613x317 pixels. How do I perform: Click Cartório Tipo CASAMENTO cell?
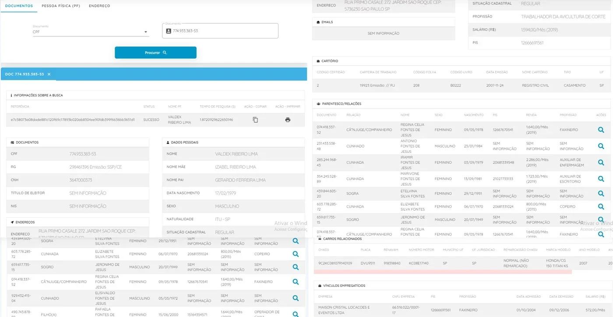point(574,85)
